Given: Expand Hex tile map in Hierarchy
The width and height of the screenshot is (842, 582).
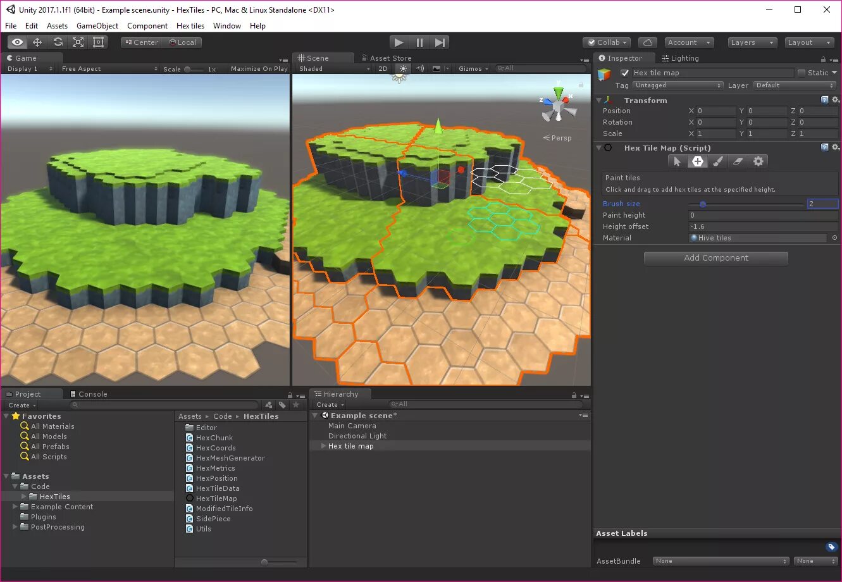Looking at the screenshot, I should (323, 446).
